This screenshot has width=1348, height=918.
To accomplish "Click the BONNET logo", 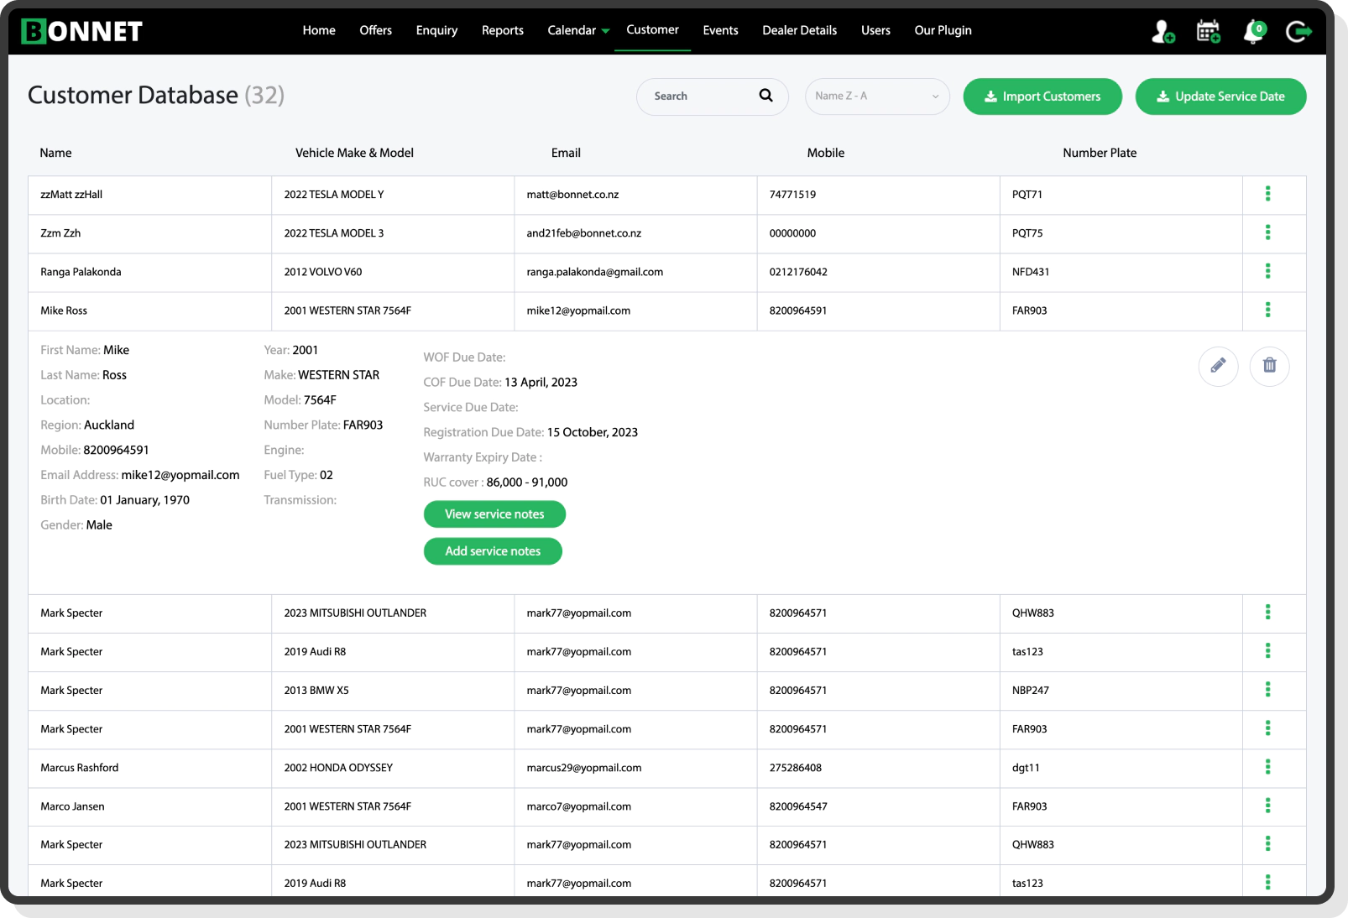I will pyautogui.click(x=81, y=30).
